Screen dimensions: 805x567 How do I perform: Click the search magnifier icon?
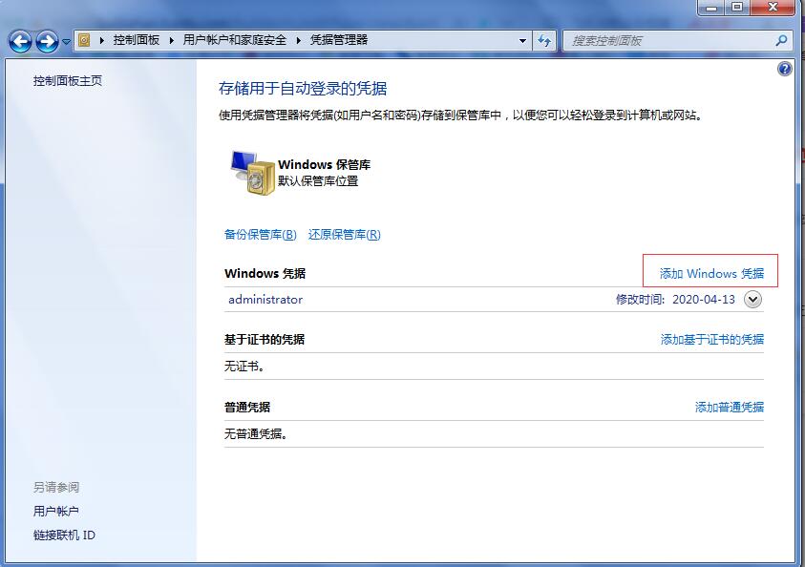coord(783,40)
